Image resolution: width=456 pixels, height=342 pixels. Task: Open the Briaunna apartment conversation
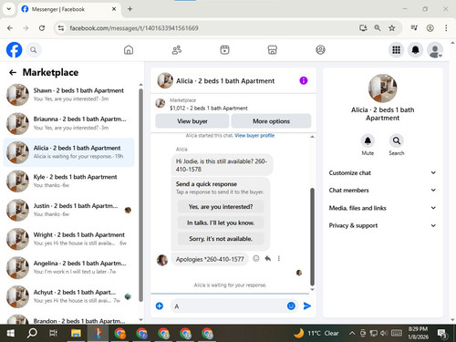[69, 123]
